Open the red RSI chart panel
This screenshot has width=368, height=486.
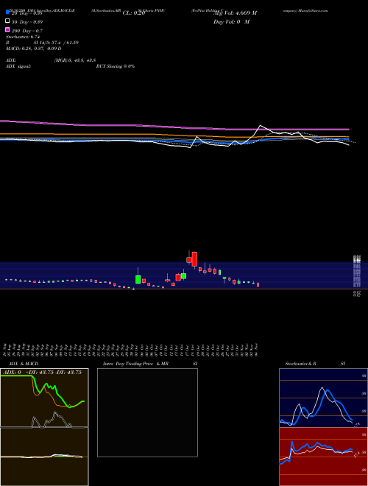coord(323,457)
